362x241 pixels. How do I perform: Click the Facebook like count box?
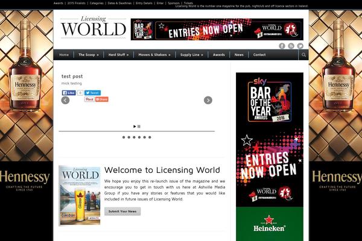pos(80,93)
